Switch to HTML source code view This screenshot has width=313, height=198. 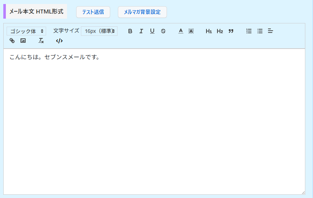[59, 41]
